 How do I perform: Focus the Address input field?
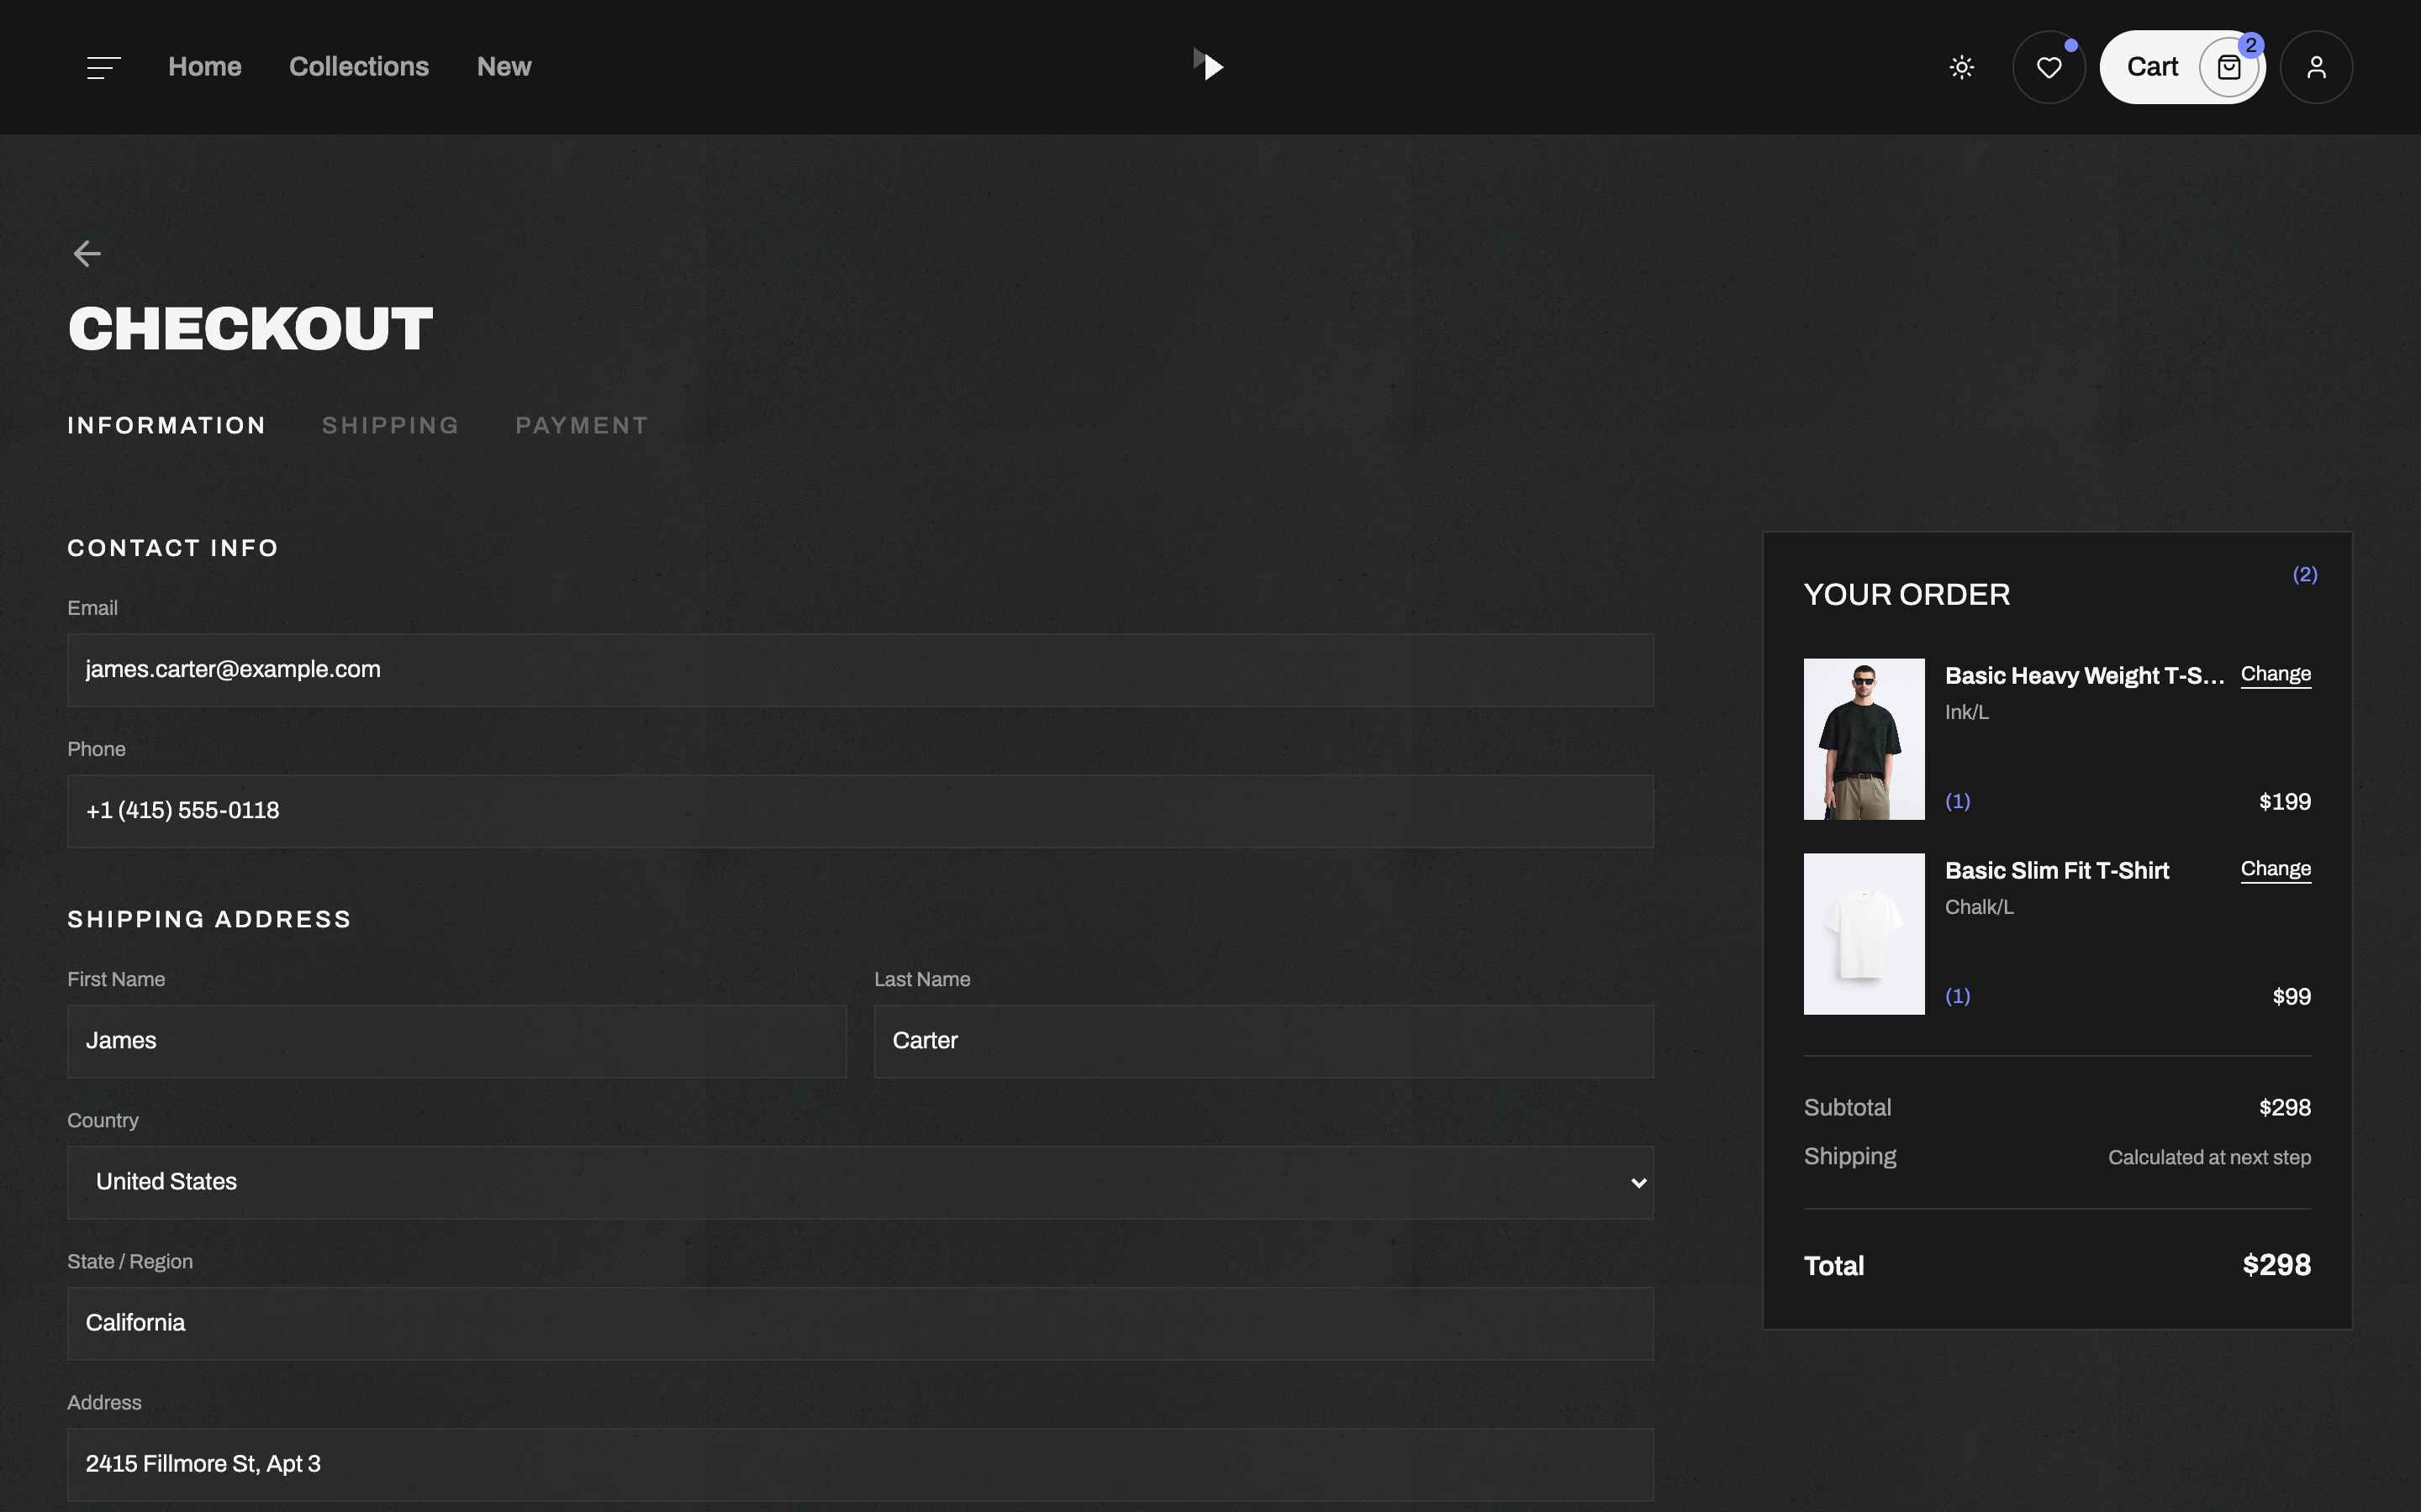coord(860,1464)
